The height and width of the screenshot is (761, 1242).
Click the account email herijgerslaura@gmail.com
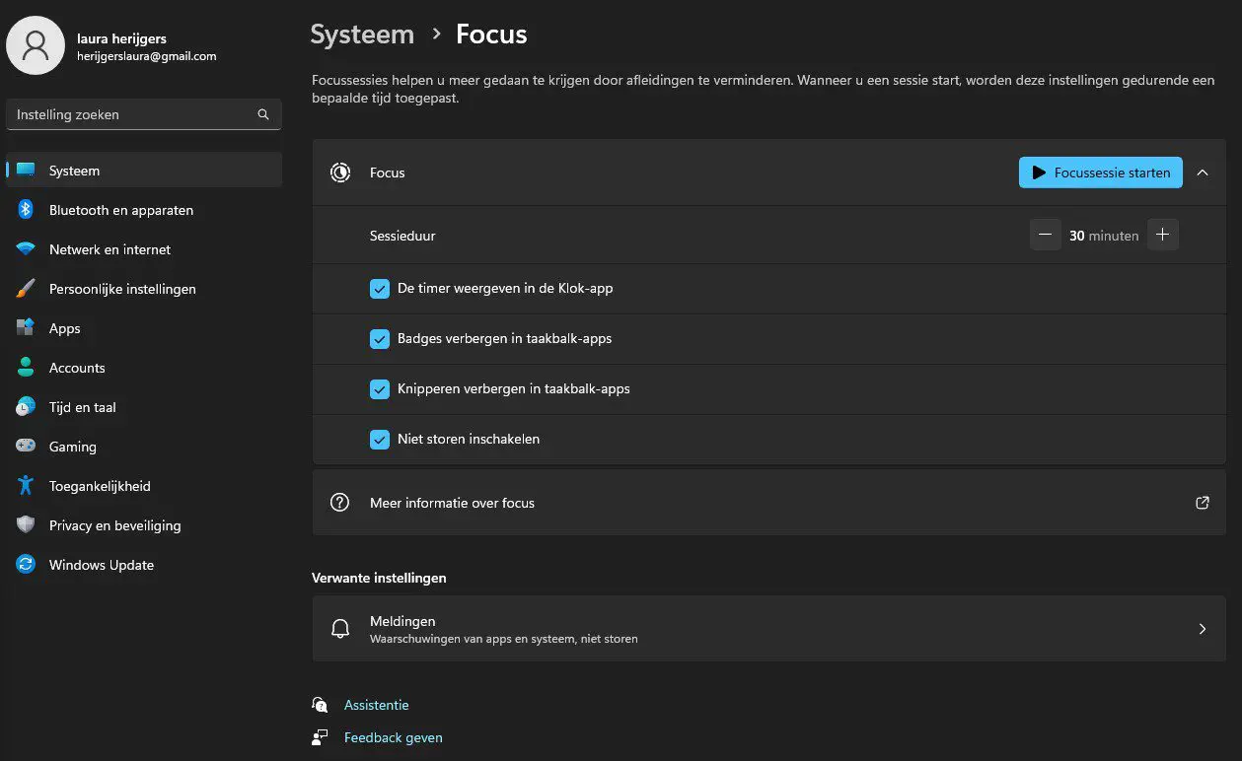coord(147,56)
